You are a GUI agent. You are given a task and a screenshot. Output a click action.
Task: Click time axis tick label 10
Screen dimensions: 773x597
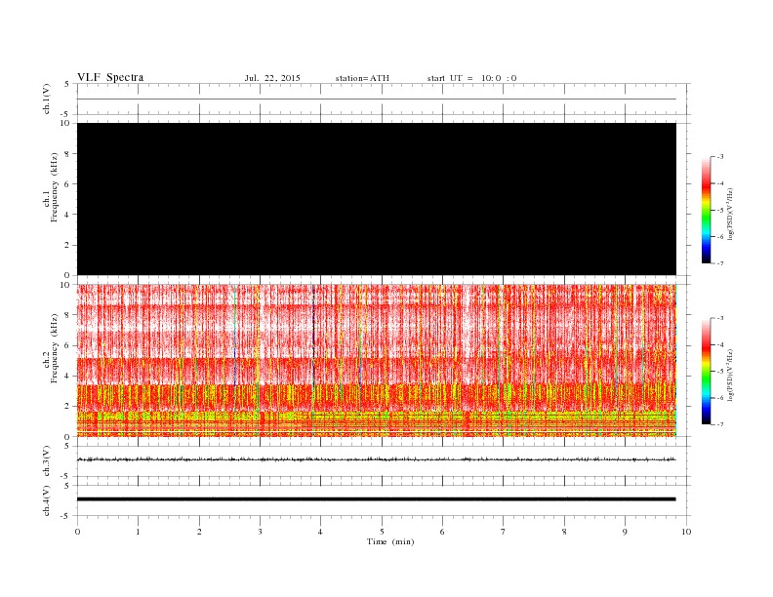pos(686,532)
